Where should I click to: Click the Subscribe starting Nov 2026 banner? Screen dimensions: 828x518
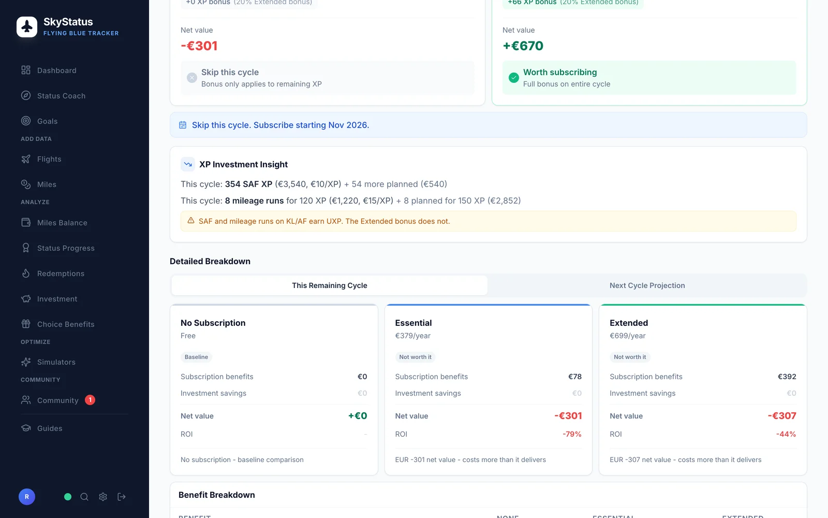[488, 125]
